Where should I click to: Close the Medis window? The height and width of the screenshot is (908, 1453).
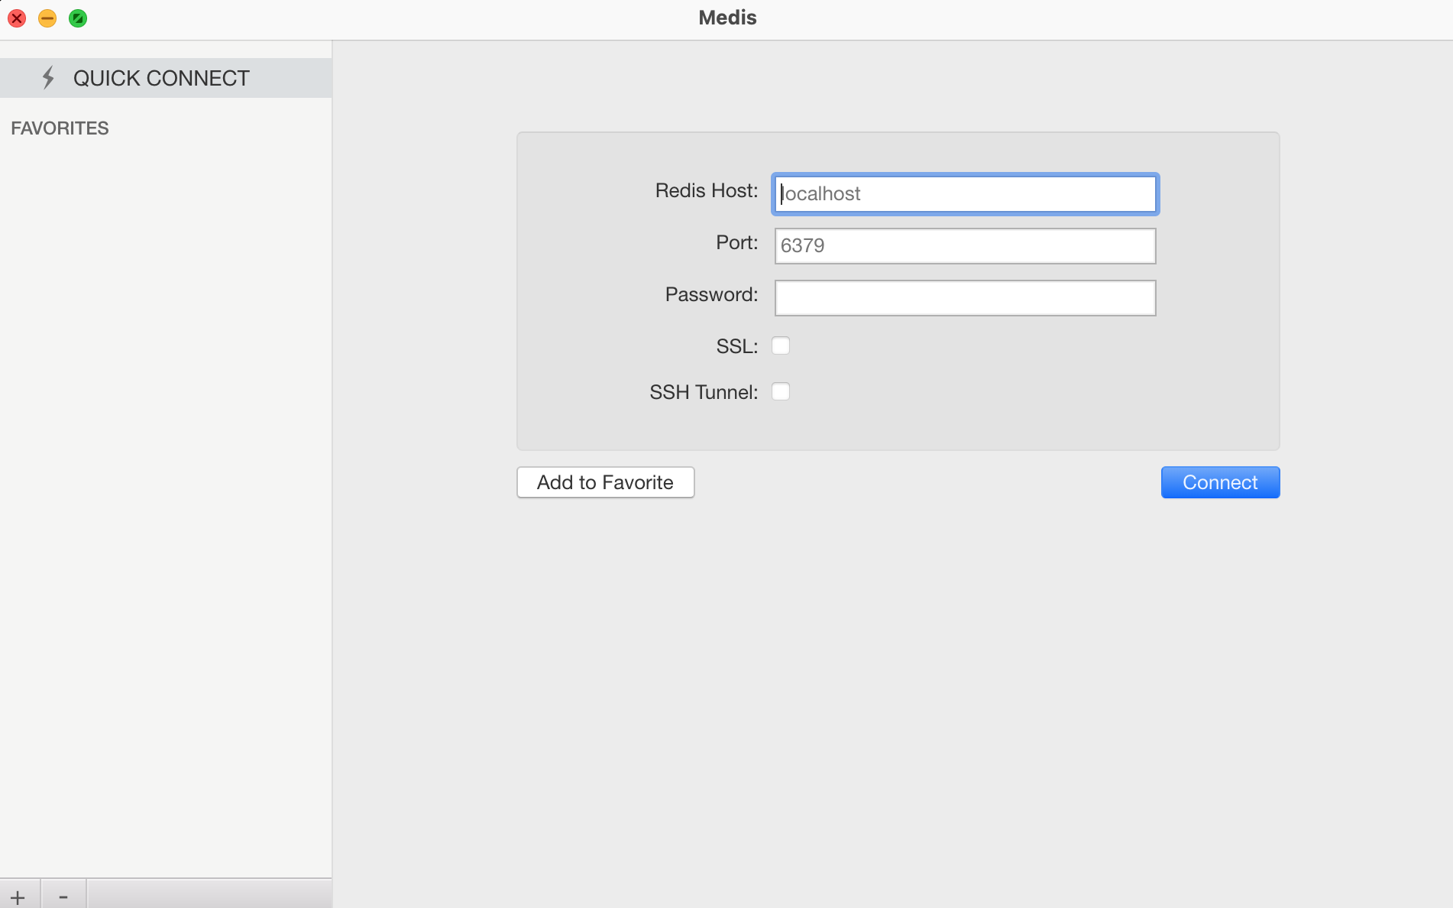coord(17,18)
